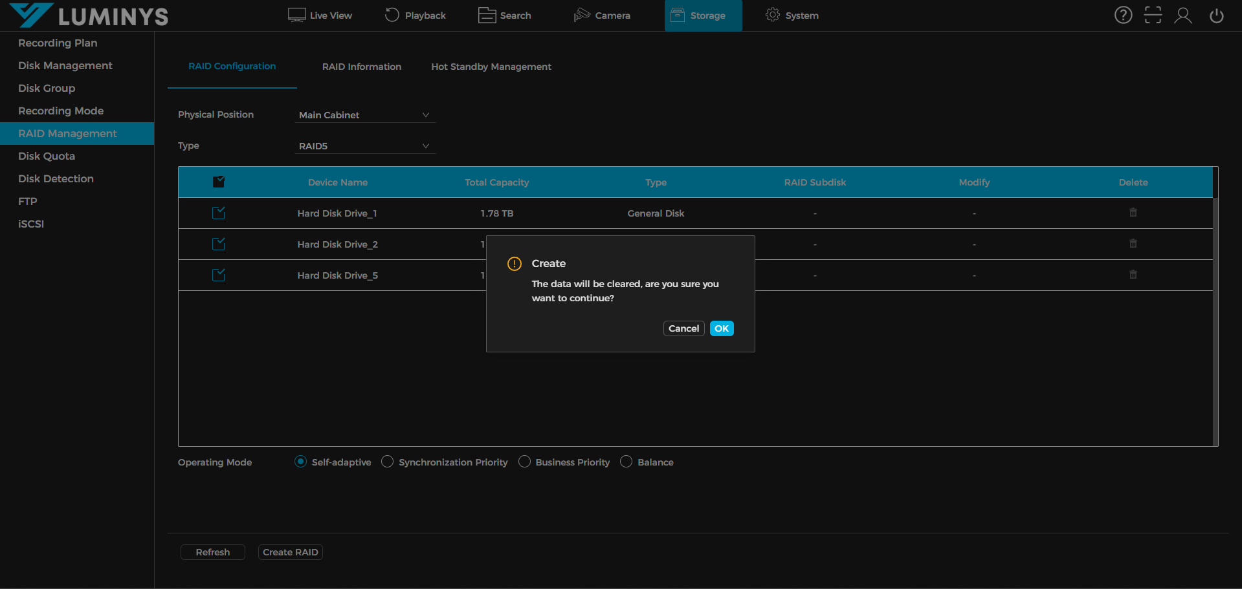
Task: Switch to RAID Information tab
Action: click(x=361, y=67)
